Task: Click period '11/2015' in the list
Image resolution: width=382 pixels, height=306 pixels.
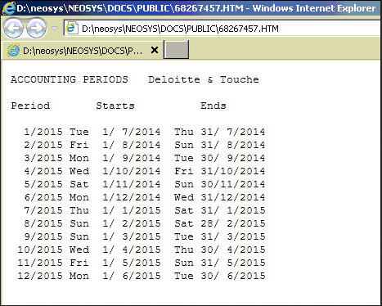Action: click(40, 263)
